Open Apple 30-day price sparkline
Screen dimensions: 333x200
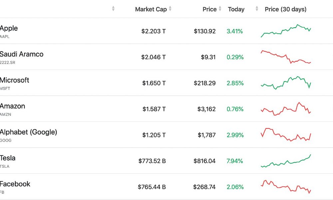[286, 31]
